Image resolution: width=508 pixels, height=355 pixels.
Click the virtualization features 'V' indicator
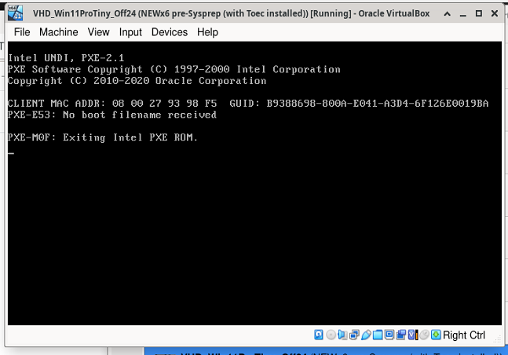click(x=413, y=335)
